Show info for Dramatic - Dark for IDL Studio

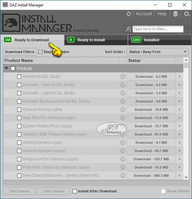tap(123, 85)
